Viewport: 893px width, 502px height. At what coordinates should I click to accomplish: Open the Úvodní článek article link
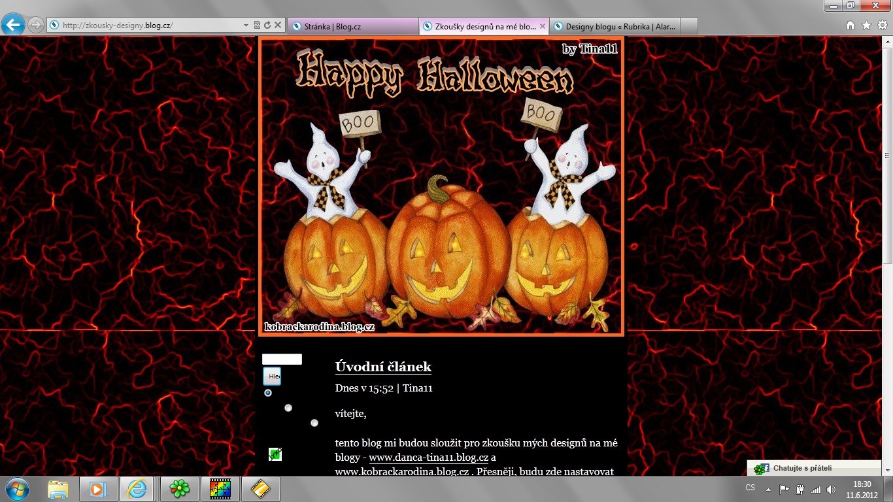click(x=383, y=367)
